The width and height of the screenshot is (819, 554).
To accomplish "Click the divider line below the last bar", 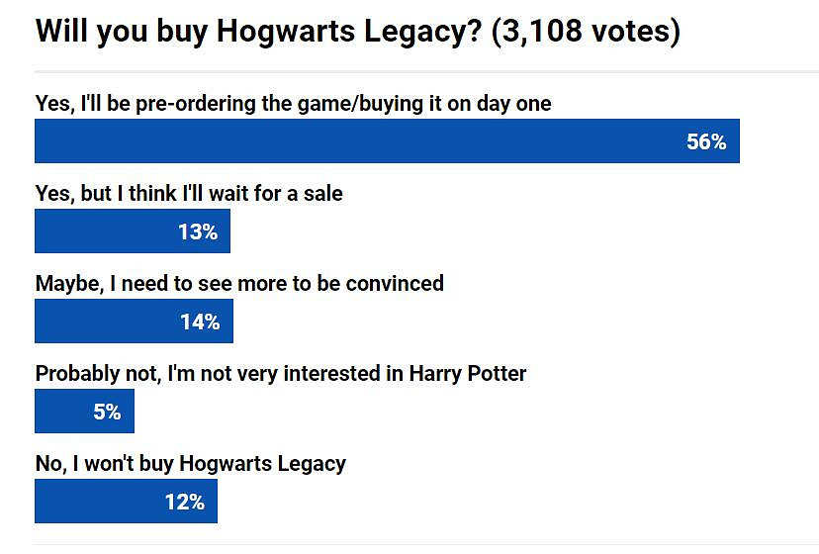I will (425, 544).
